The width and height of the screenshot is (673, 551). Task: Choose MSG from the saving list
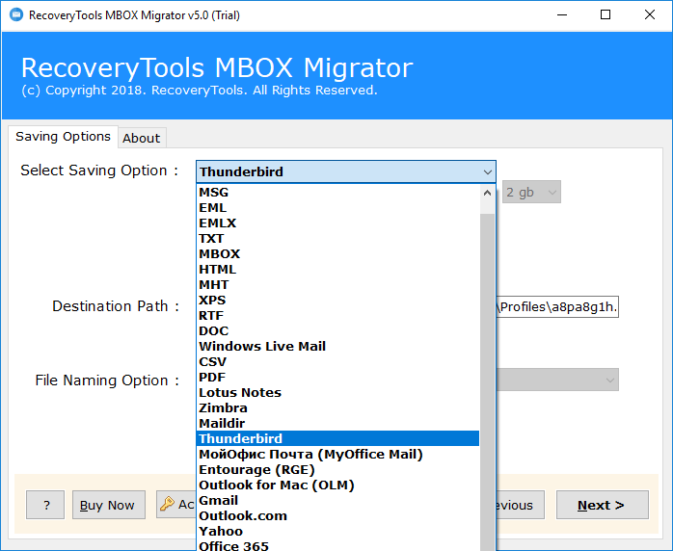[337, 193]
